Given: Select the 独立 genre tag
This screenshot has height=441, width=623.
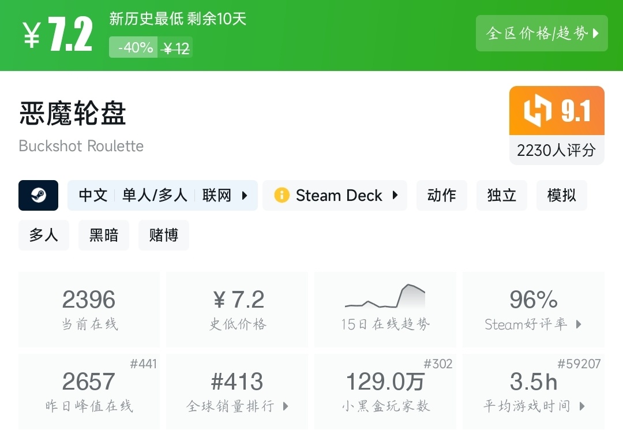Looking at the screenshot, I should pos(502,195).
